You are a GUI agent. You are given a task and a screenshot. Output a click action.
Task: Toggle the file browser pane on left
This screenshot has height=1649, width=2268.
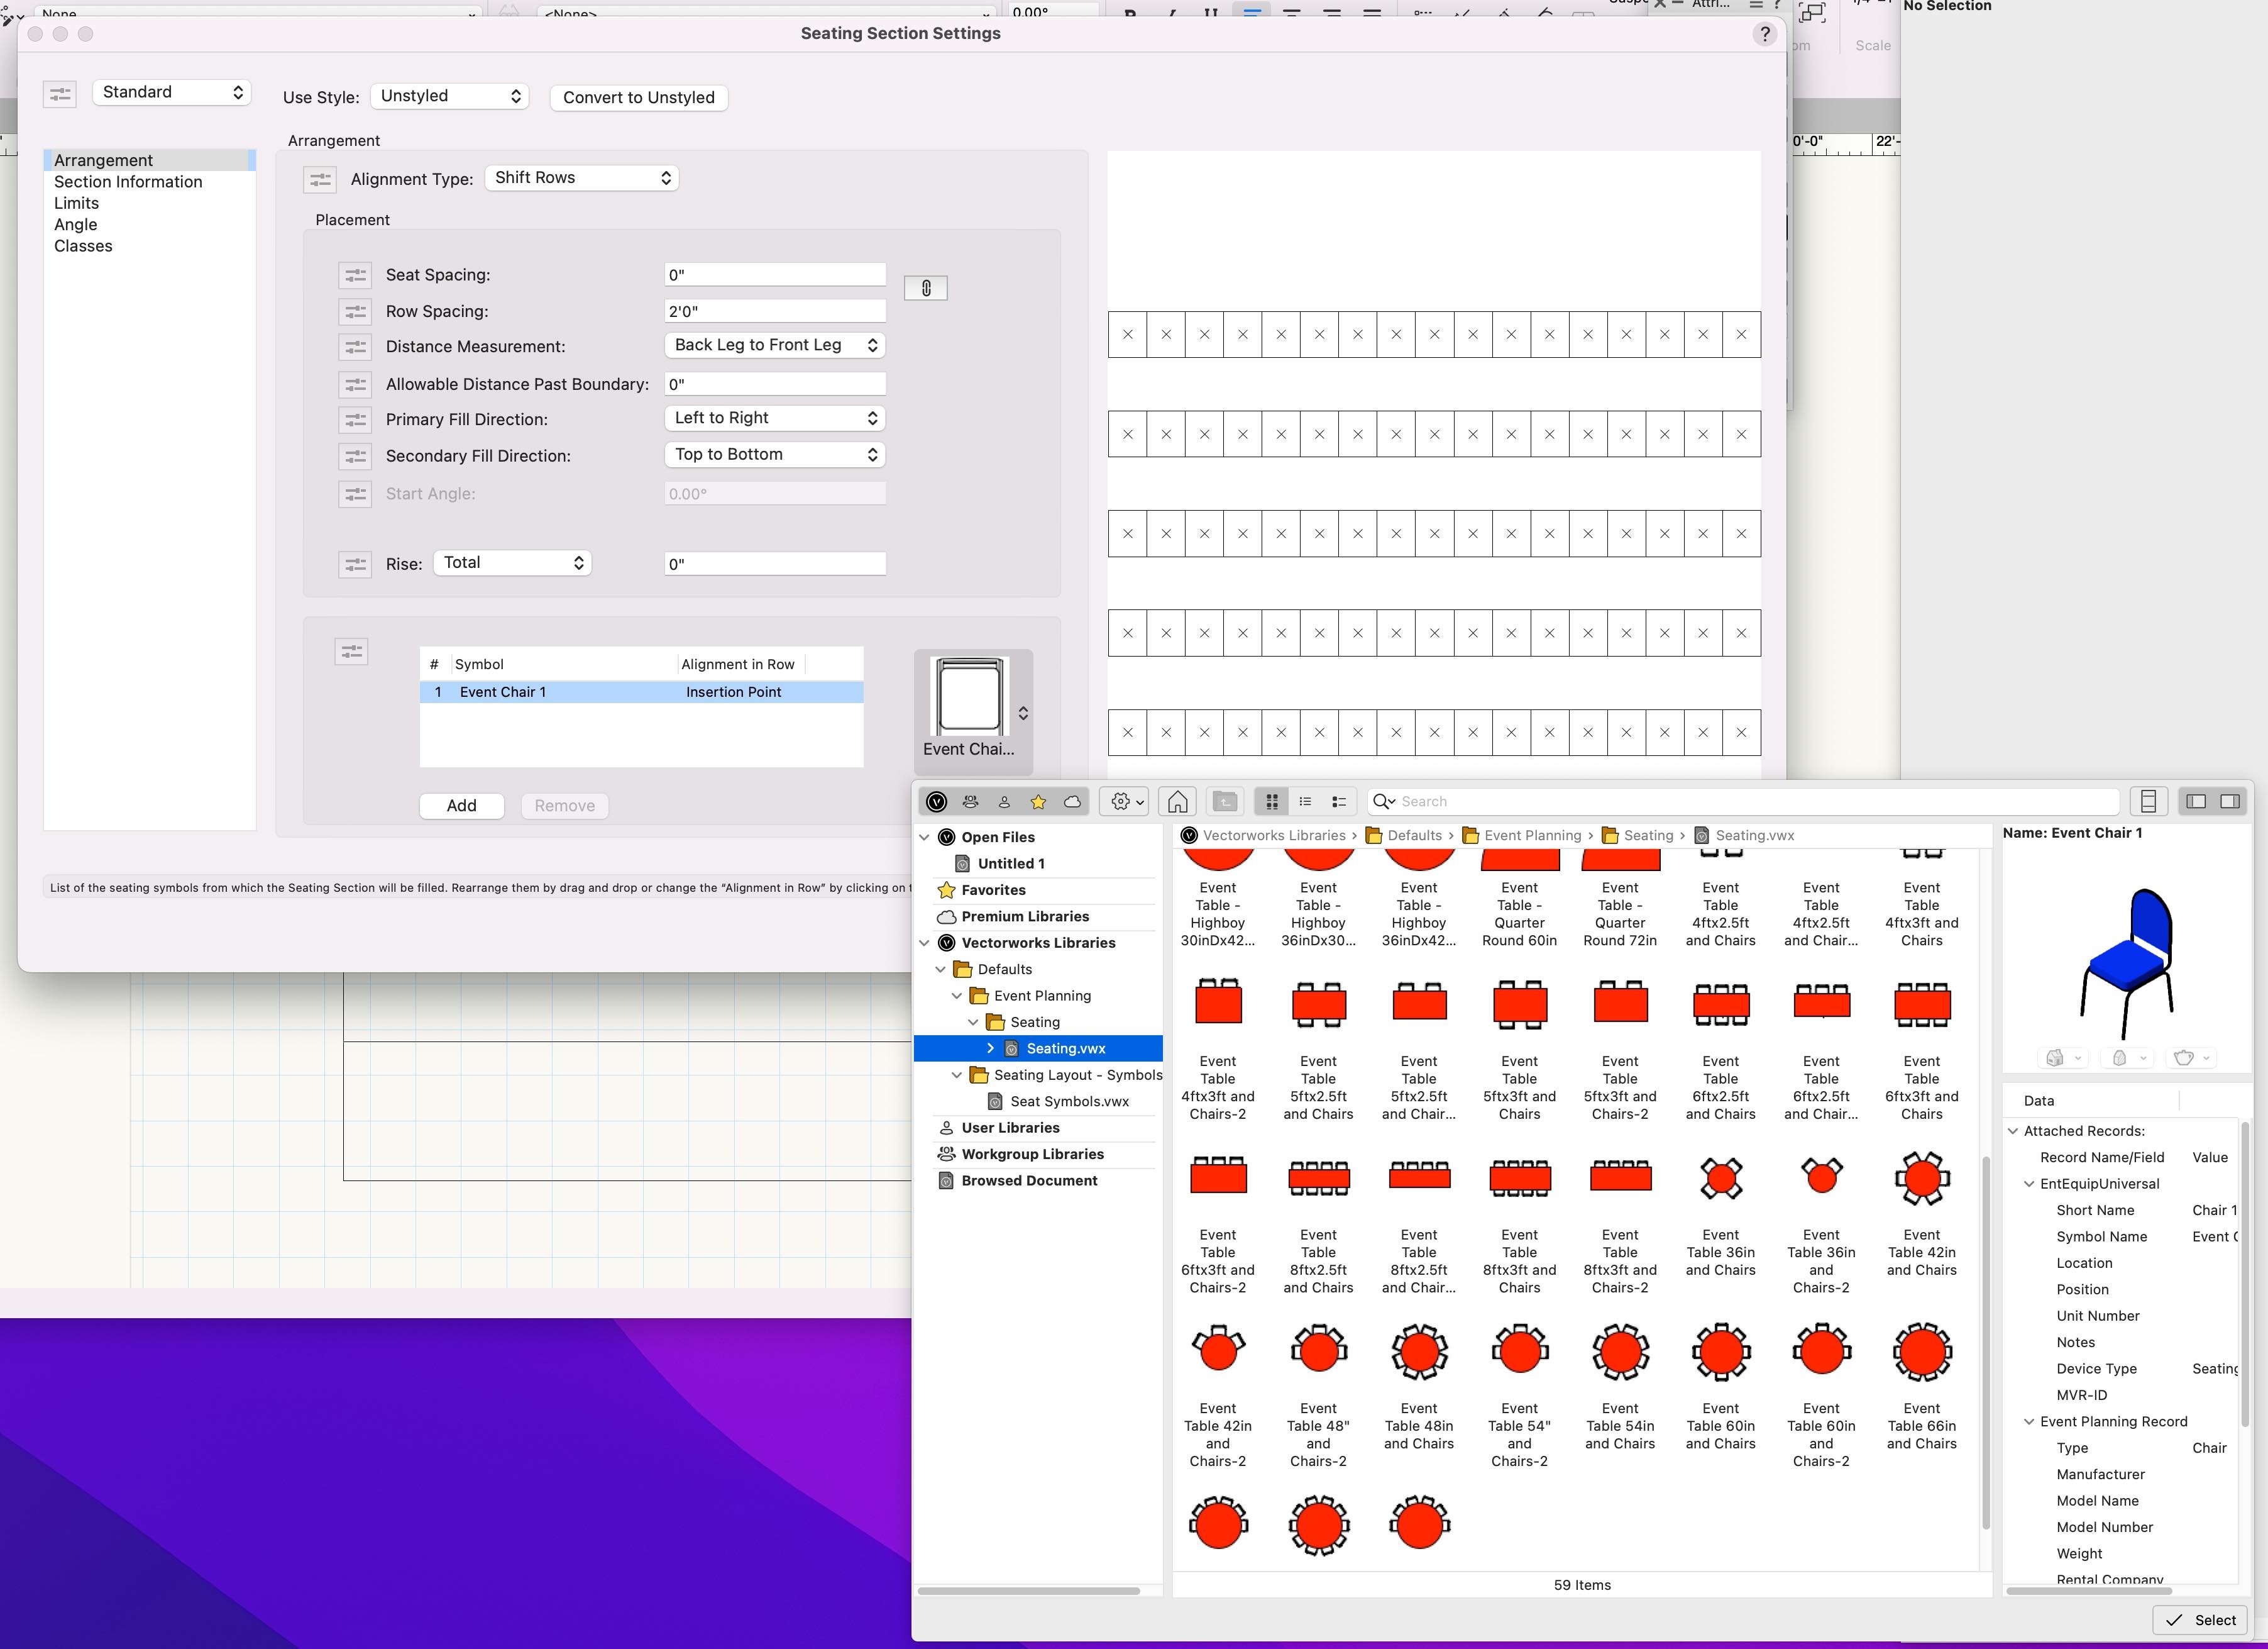(x=2196, y=801)
